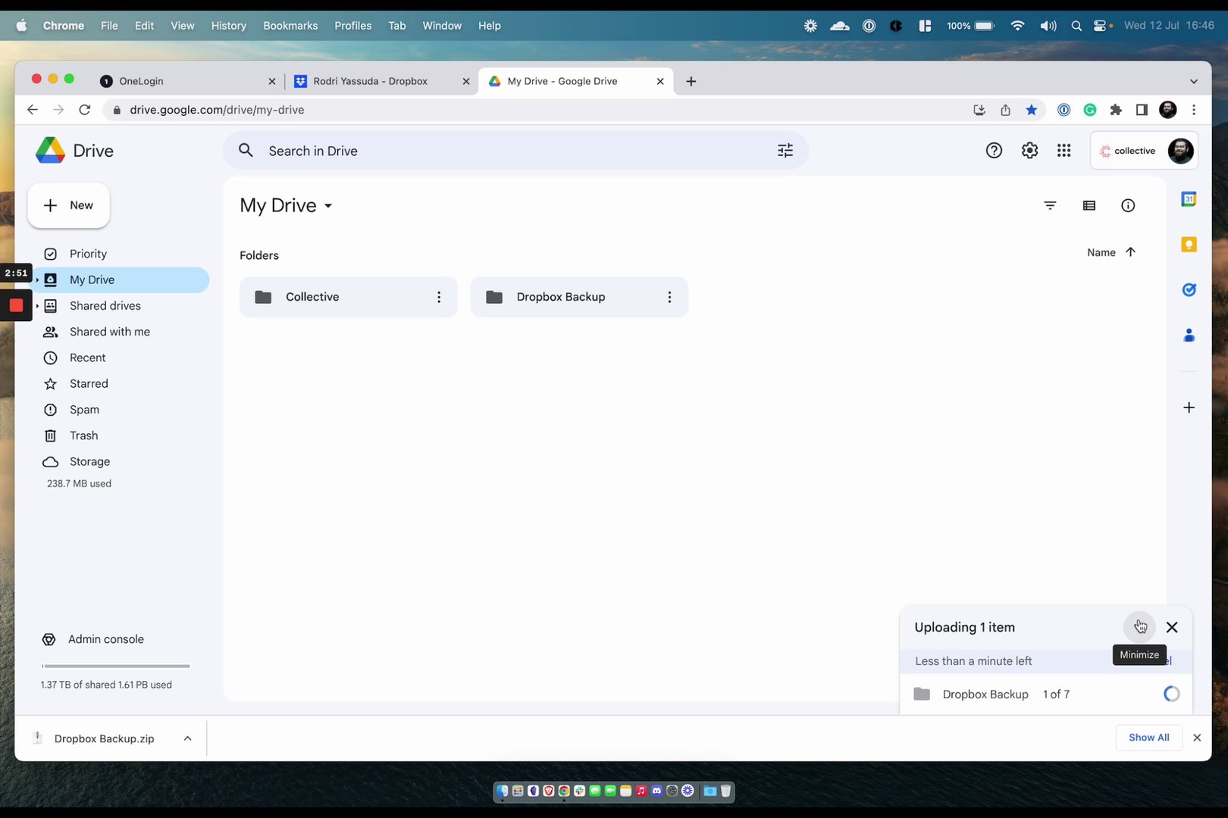
Task: Open the filter options in My Drive
Action: [1050, 205]
